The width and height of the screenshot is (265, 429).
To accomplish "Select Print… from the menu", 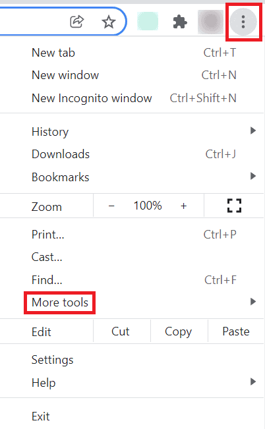I will (132, 235).
